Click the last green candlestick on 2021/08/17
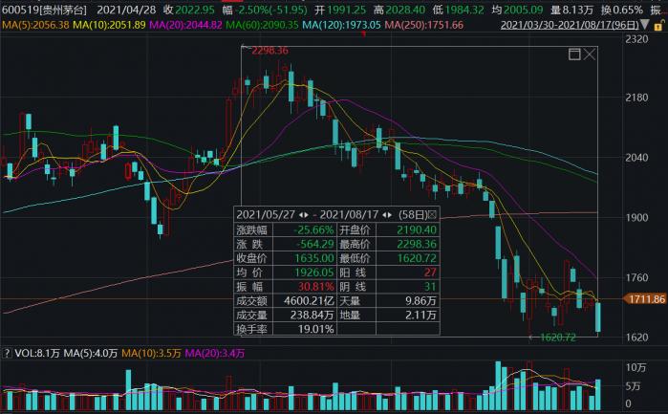The height and width of the screenshot is (414, 668). [598, 316]
